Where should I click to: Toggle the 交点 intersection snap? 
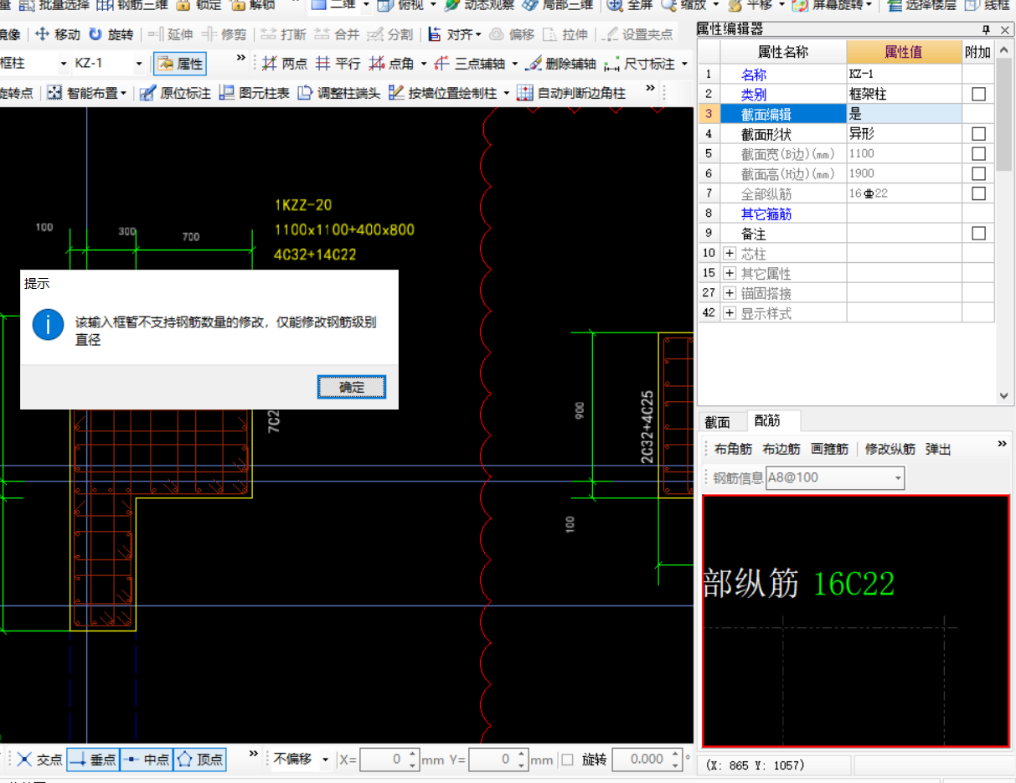tap(39, 760)
